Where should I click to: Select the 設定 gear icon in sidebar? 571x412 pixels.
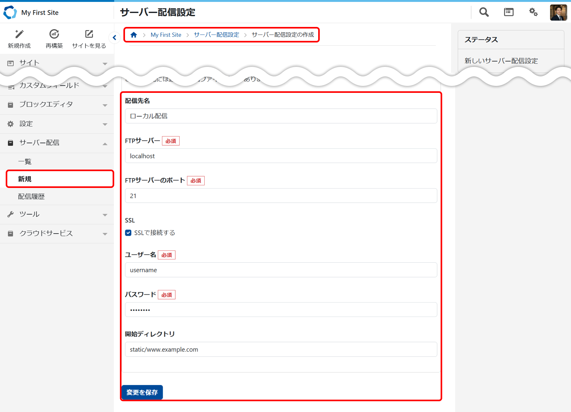[x=10, y=124]
